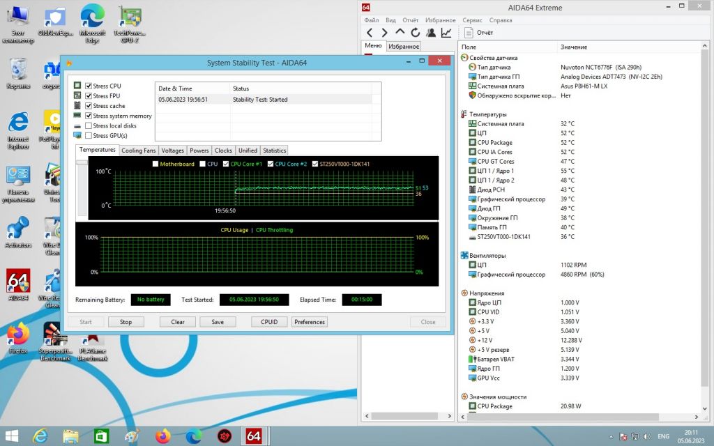Switch to Избранное tab in AIDA64 sidebar
Screen dimensions: 714x446
click(x=404, y=47)
